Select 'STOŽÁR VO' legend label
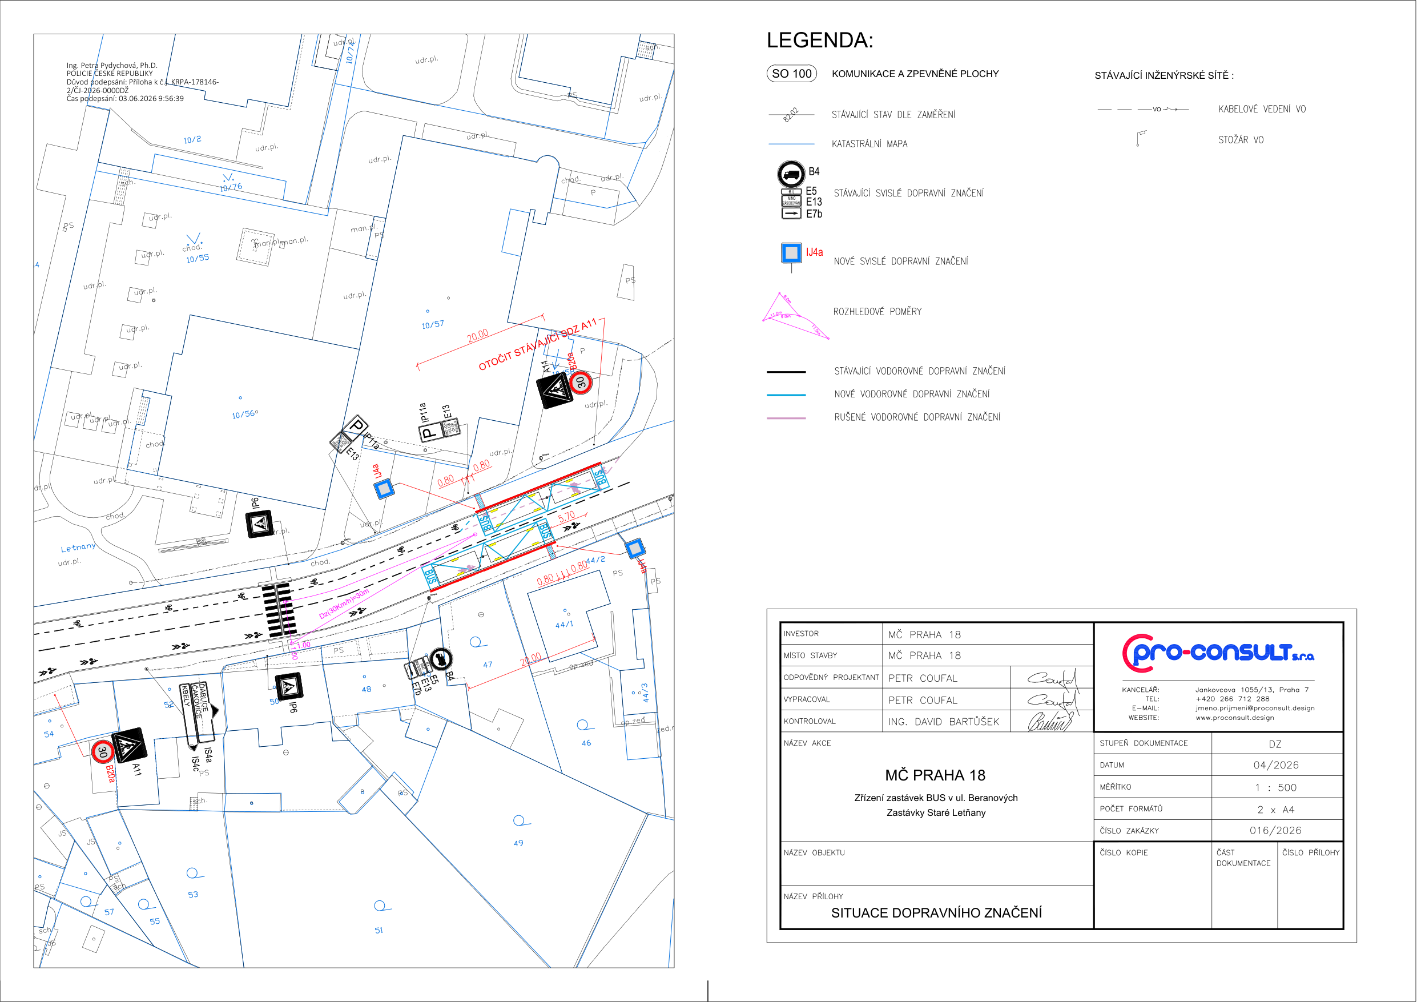Screen dimensions: 1417x1002 click(x=1241, y=140)
